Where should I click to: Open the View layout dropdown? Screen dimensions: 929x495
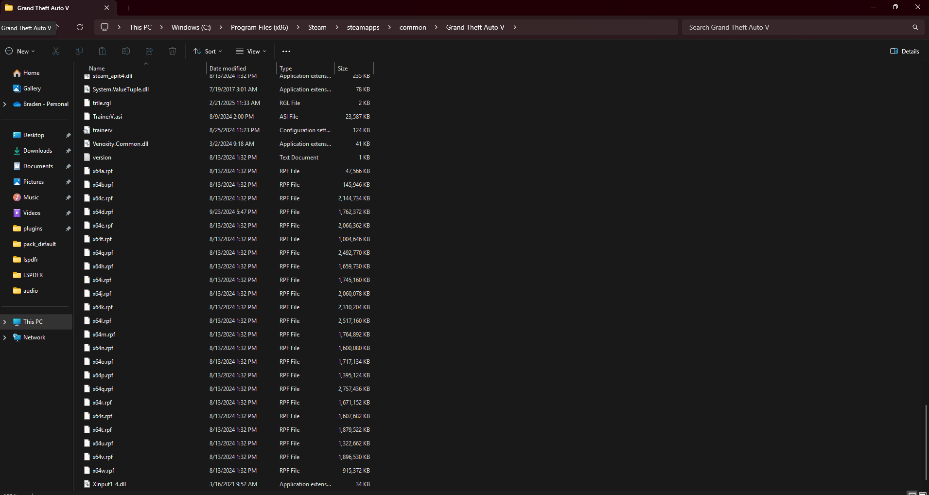coord(251,51)
